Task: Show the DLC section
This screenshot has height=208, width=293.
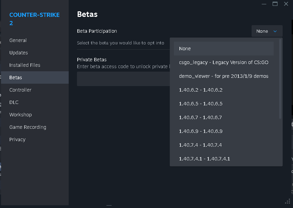Action: tap(14, 102)
